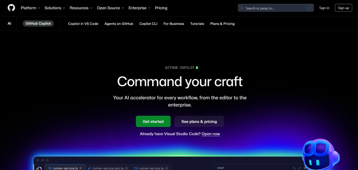Image resolution: width=358 pixels, height=170 pixels.
Task: Click the CHAT panel header
Action: [x=221, y=168]
